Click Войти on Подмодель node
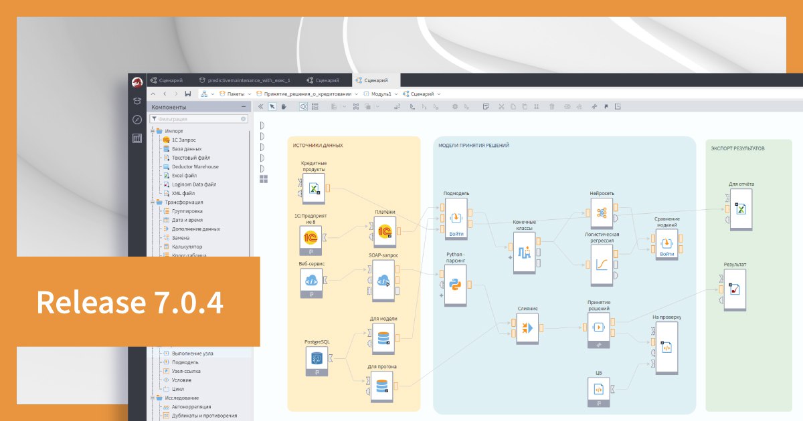This screenshot has width=803, height=421. pos(456,234)
